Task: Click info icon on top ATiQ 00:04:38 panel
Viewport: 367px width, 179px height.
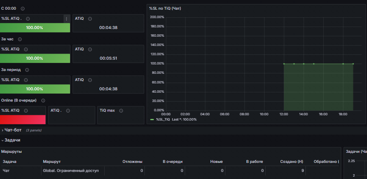Action: [x=90, y=19]
